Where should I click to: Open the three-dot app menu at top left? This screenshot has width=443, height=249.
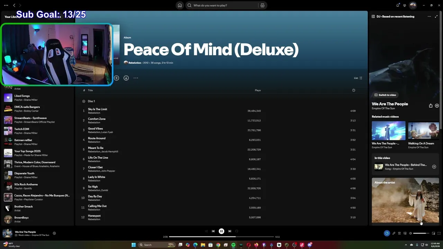[x=6, y=6]
